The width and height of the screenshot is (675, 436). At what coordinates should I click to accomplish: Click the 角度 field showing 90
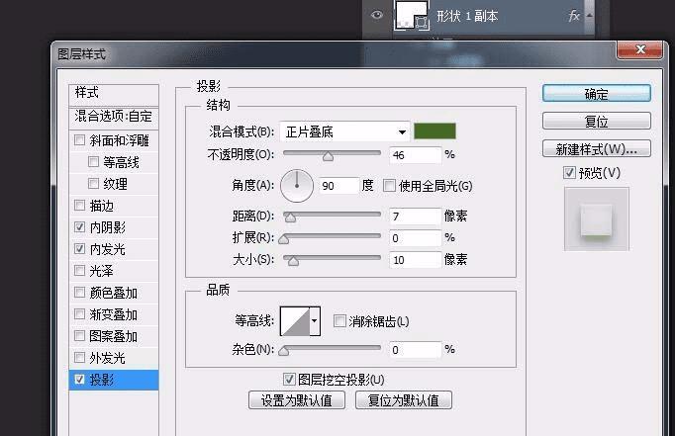(x=339, y=186)
